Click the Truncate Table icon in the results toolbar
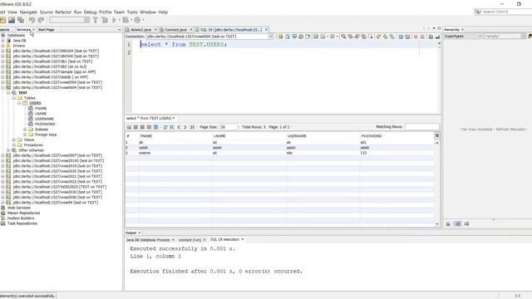The width and height of the screenshot is (532, 299). [155, 127]
